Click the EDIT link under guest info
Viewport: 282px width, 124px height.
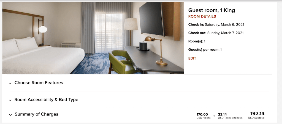pyautogui.click(x=192, y=58)
